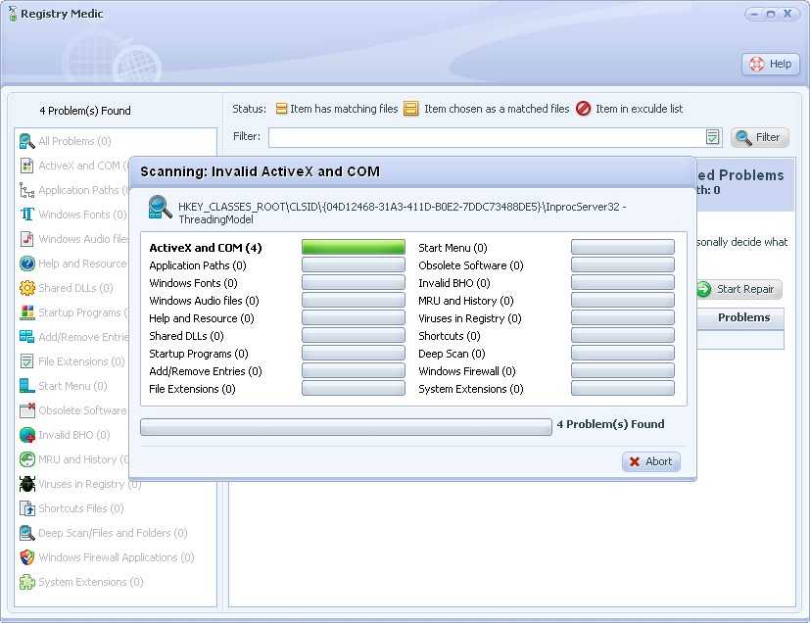Click the Shortcuts Files icon
The height and width of the screenshot is (623, 810).
click(26, 508)
